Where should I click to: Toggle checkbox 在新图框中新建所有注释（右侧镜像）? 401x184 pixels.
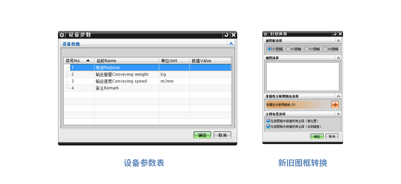point(268,126)
